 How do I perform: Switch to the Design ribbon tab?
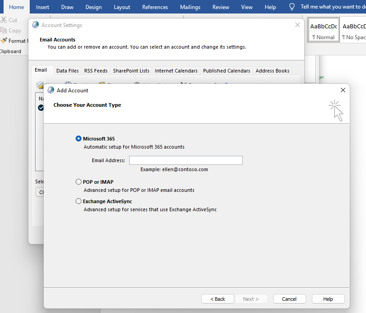click(94, 7)
